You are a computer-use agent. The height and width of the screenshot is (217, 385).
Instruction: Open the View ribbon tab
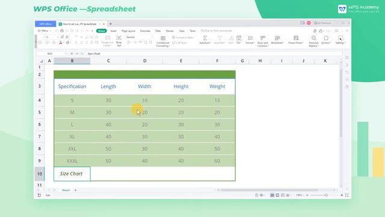[182, 31]
